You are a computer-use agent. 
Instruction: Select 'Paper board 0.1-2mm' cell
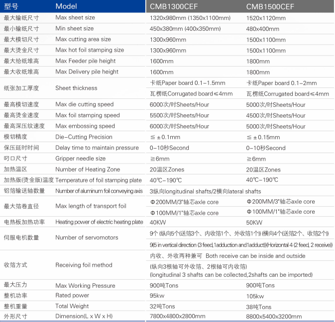point(281,83)
